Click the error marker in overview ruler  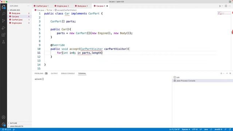click(232, 32)
